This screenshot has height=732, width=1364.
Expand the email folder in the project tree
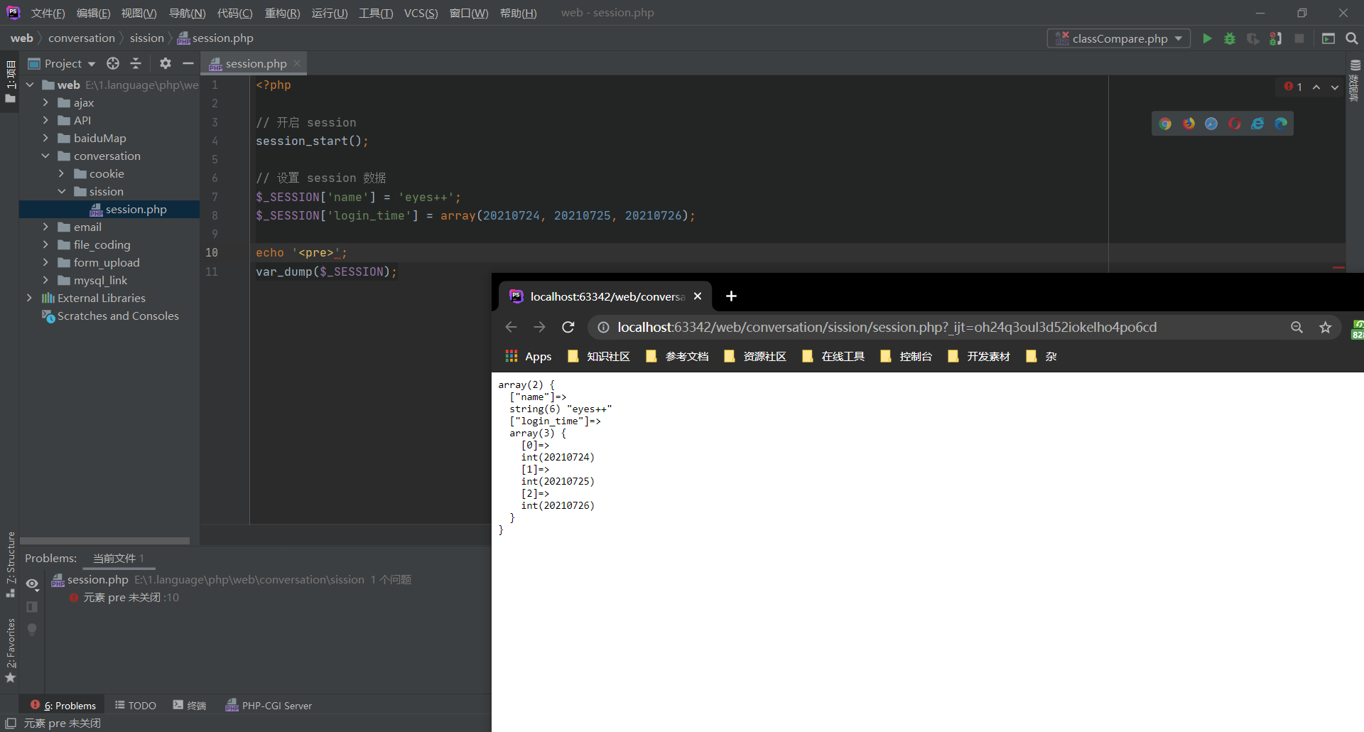click(x=46, y=227)
